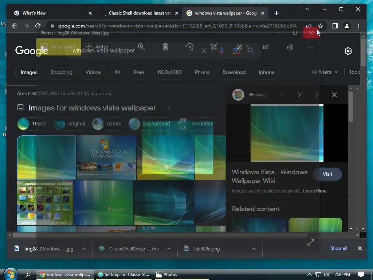This screenshot has width=373, height=280.
Task: Click the delete trash icon in Photos window
Action: tap(166, 47)
